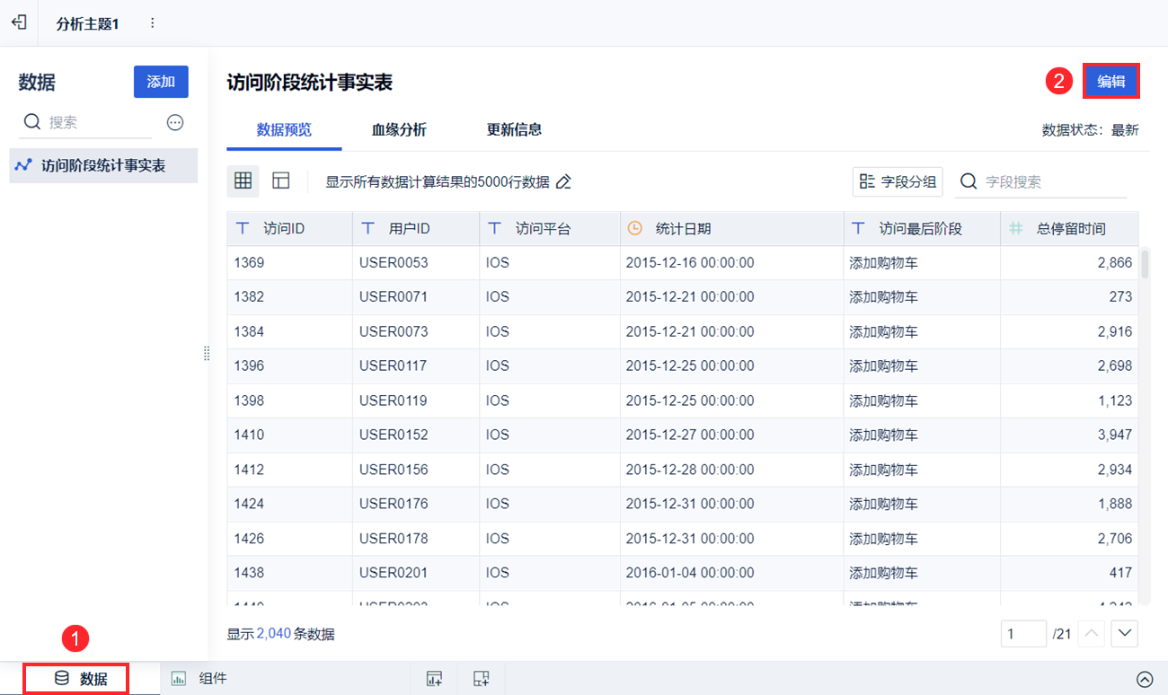Click the text type icon for 访问ID

pos(243,229)
